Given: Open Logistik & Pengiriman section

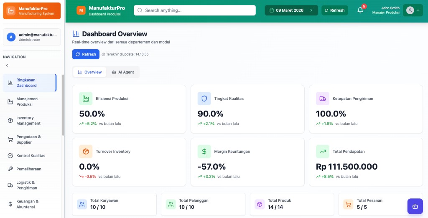Looking at the screenshot, I should (30, 185).
